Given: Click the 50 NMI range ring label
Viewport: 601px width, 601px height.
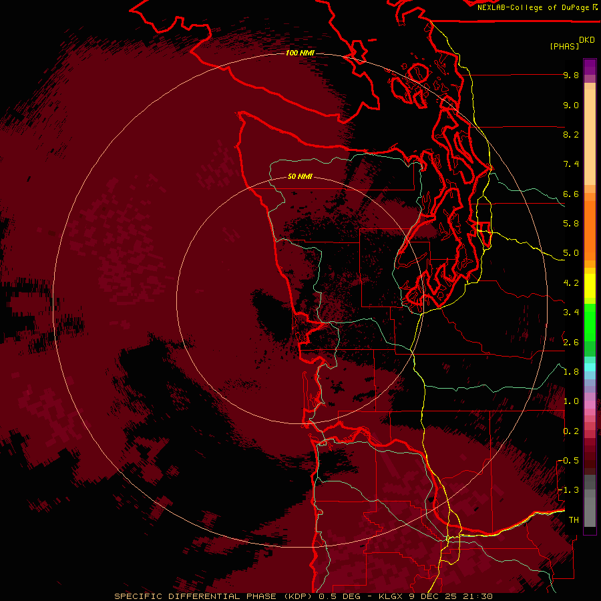Looking at the screenshot, I should coord(300,176).
